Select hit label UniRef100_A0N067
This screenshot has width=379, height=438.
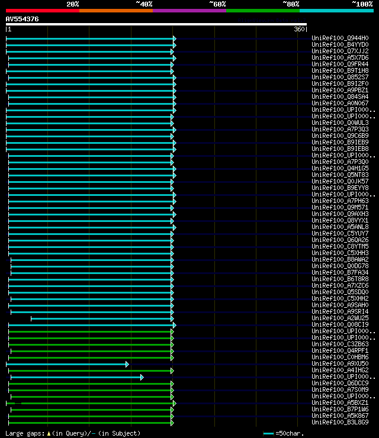[340, 103]
